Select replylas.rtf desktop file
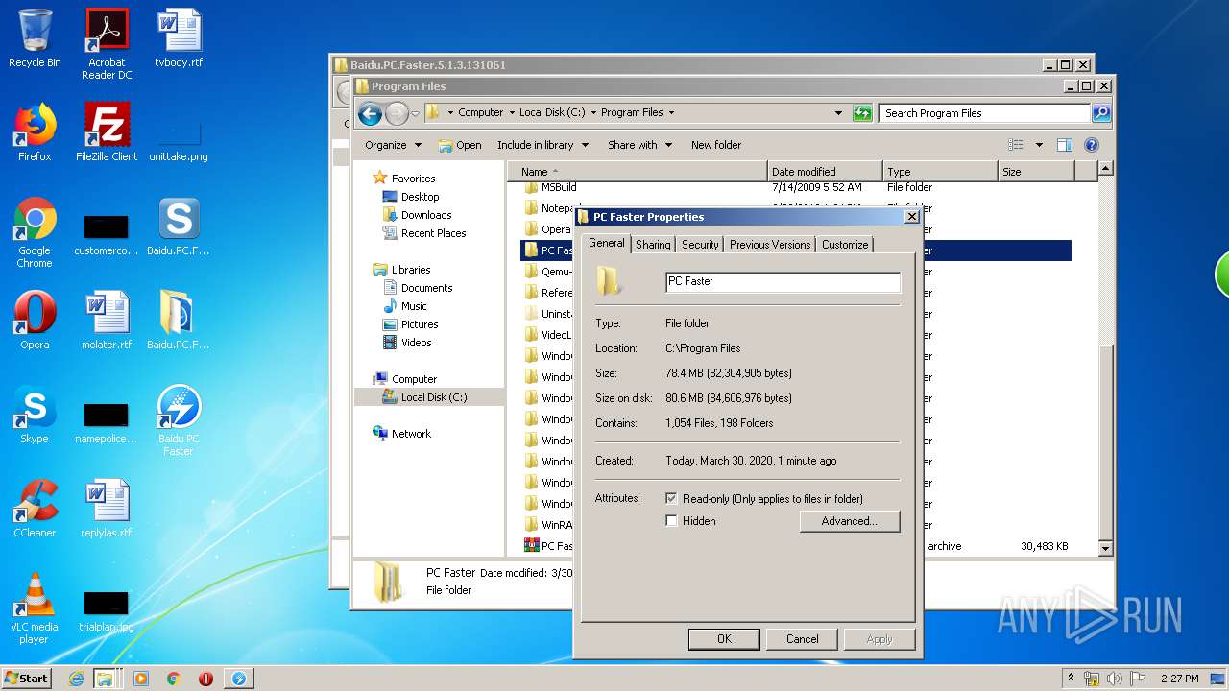Image resolution: width=1229 pixels, height=691 pixels. (107, 509)
